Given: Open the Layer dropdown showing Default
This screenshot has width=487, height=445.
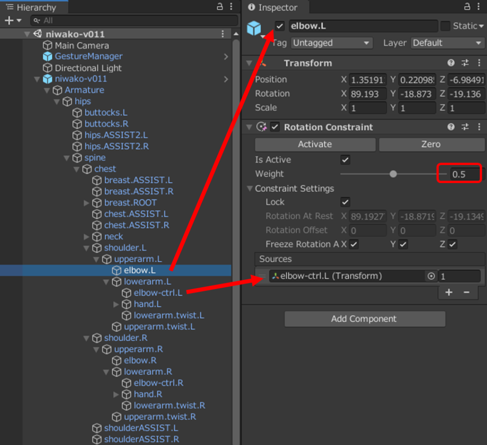Looking at the screenshot, I should [x=447, y=43].
